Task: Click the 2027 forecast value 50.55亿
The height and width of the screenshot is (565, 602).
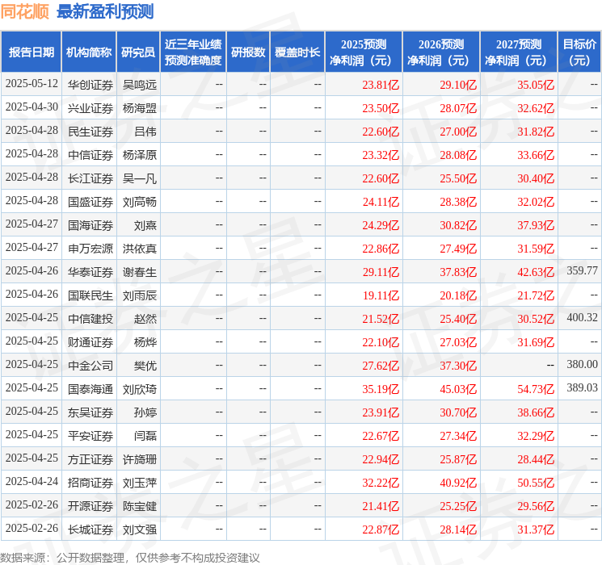Action: 536,483
